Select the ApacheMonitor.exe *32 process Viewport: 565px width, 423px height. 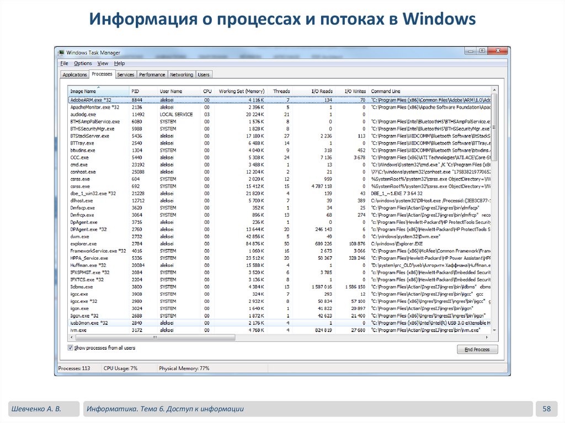tap(279, 108)
